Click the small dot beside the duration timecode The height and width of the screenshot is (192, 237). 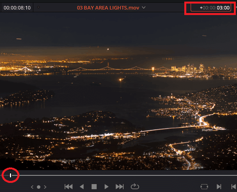click(38, 7)
